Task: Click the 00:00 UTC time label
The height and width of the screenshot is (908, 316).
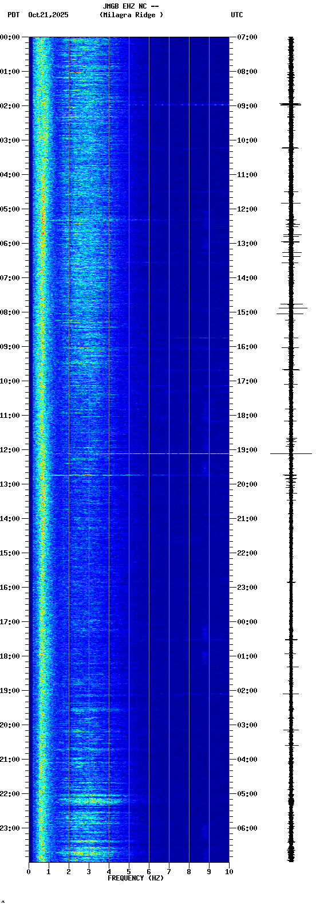Action: point(247,622)
